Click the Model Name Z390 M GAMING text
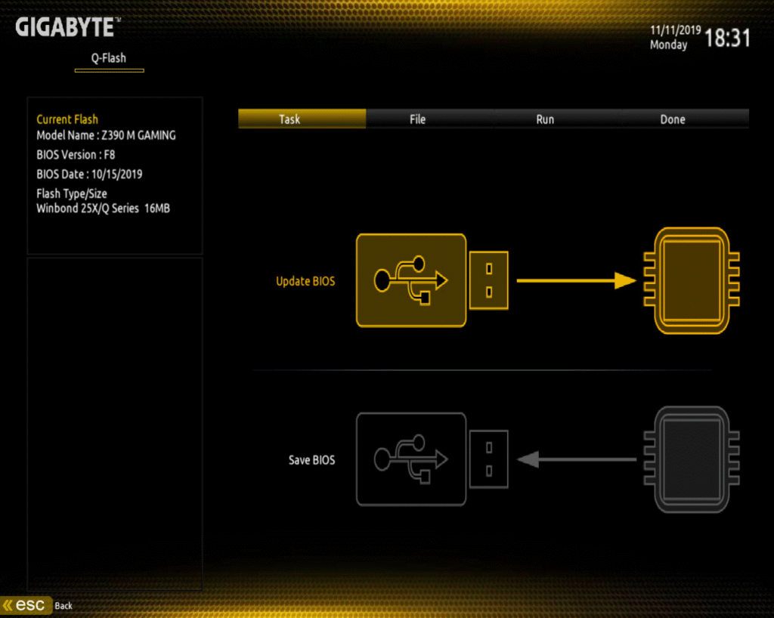This screenshot has height=618, width=774. (x=106, y=135)
